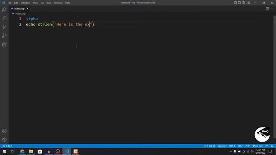
Task: Open the Selection menu
Action: point(25,3)
